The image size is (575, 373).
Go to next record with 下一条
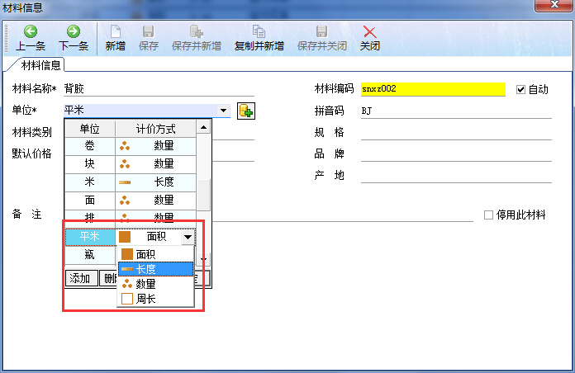(74, 38)
